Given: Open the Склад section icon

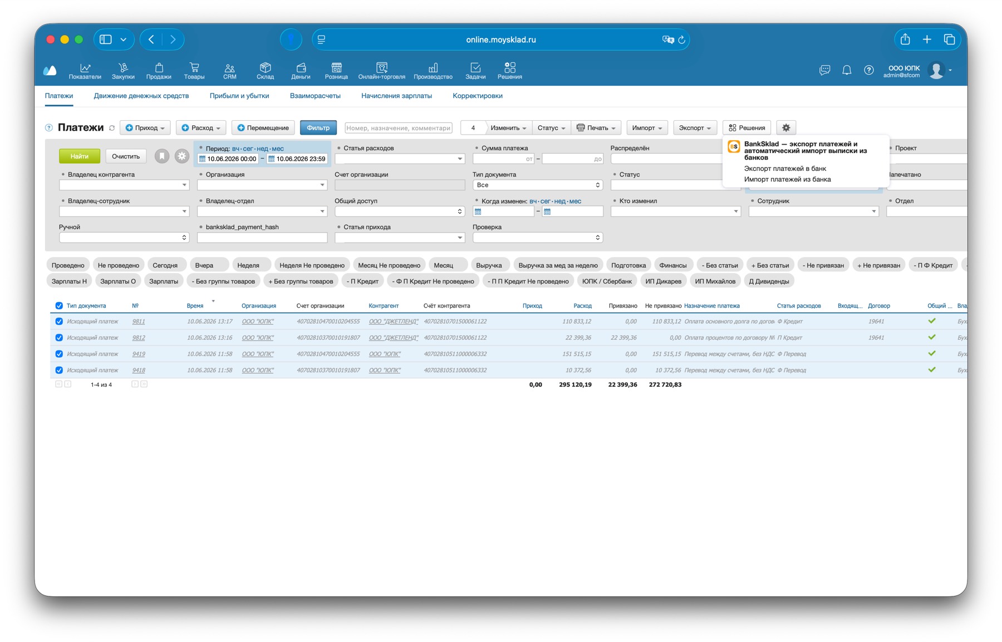Looking at the screenshot, I should pos(265,67).
